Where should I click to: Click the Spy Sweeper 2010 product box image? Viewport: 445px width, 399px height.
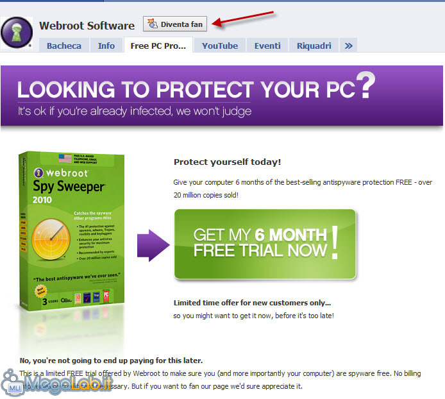(72, 231)
